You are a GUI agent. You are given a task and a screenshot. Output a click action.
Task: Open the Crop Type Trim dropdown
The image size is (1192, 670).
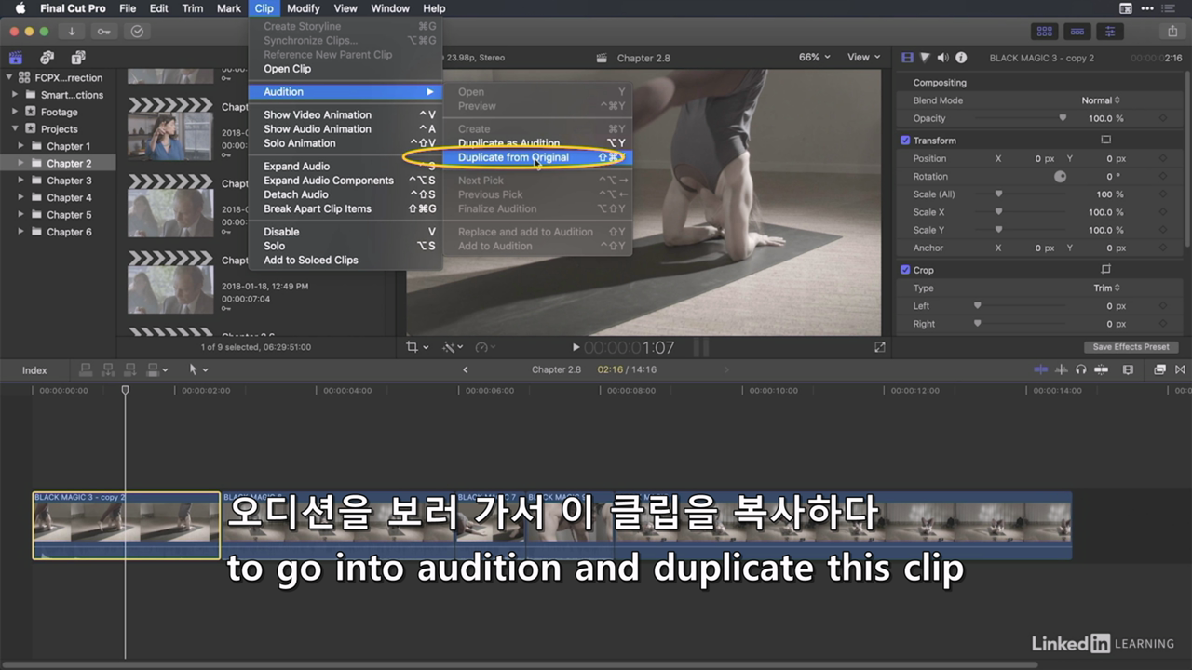coord(1106,288)
